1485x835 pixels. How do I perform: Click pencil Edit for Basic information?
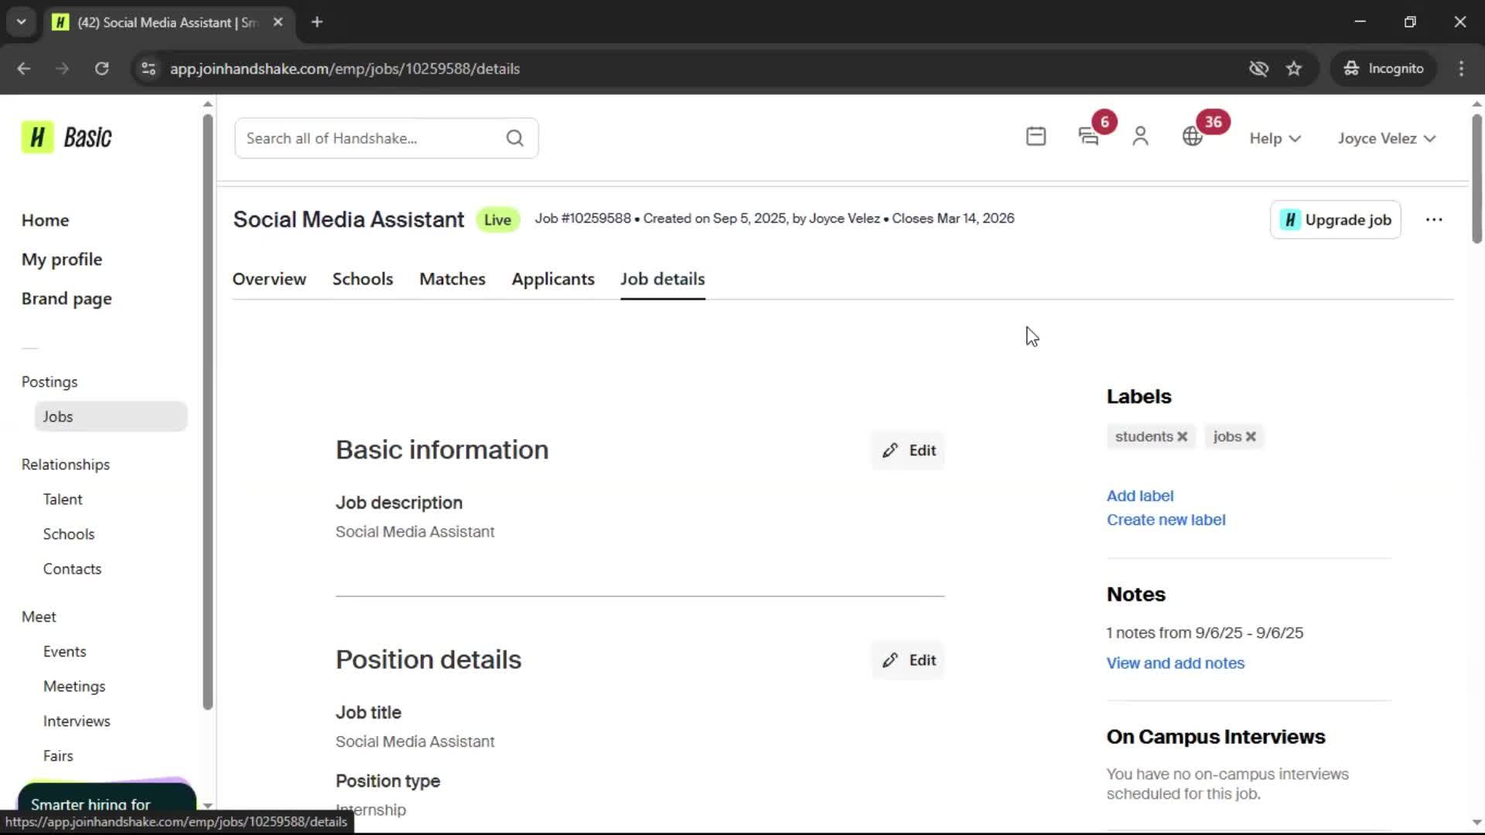coord(908,451)
